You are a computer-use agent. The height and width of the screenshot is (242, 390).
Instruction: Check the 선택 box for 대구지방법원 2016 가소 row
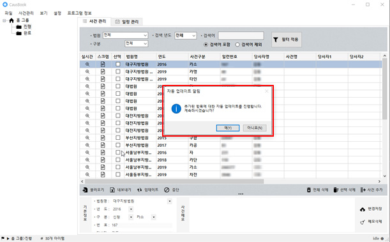(118, 64)
